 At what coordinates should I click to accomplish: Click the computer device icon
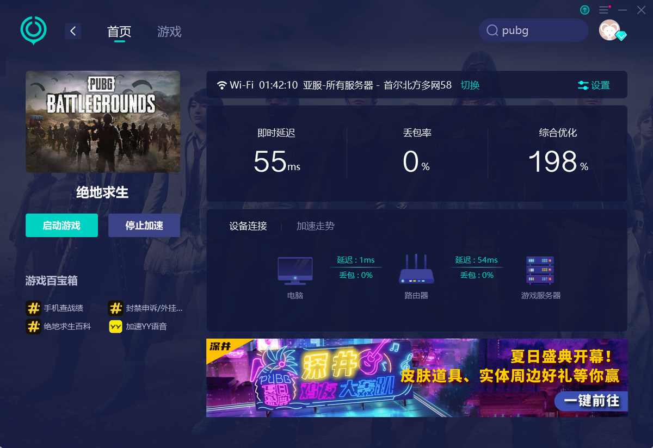pos(295,270)
